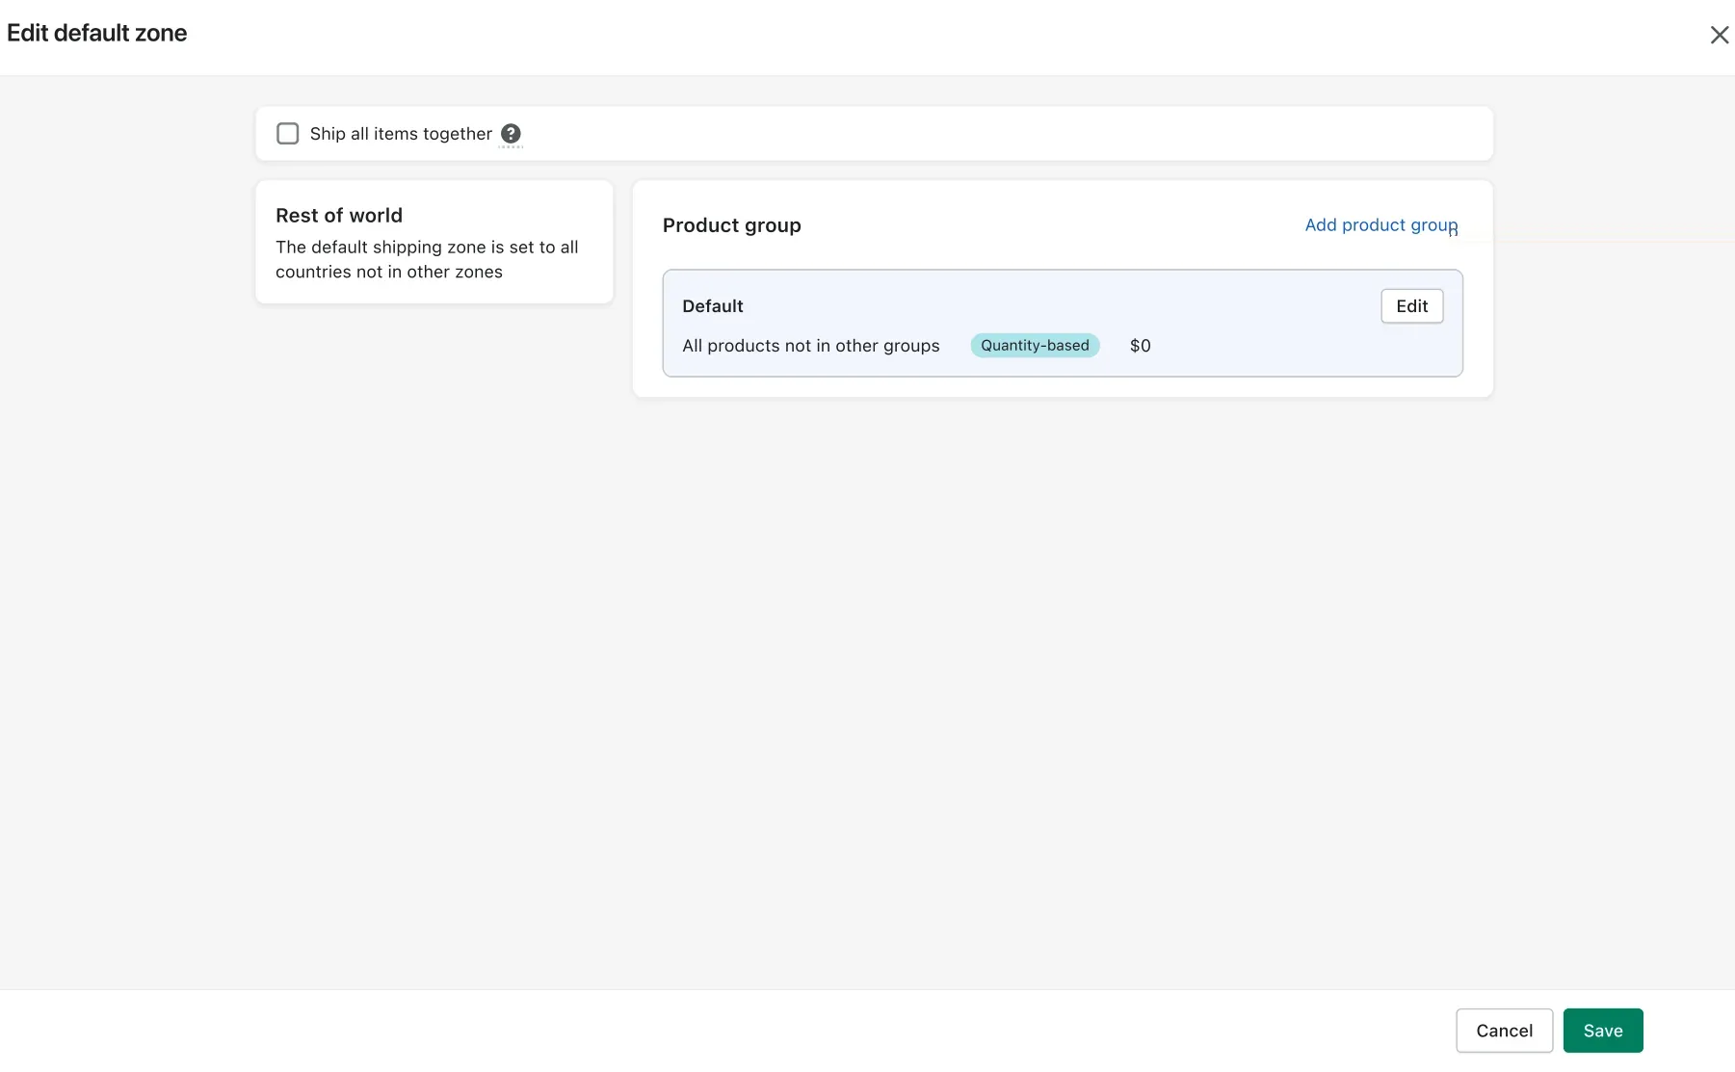The image size is (1735, 1072).
Task: Open help icon beside Ship all items together
Action: (511, 134)
